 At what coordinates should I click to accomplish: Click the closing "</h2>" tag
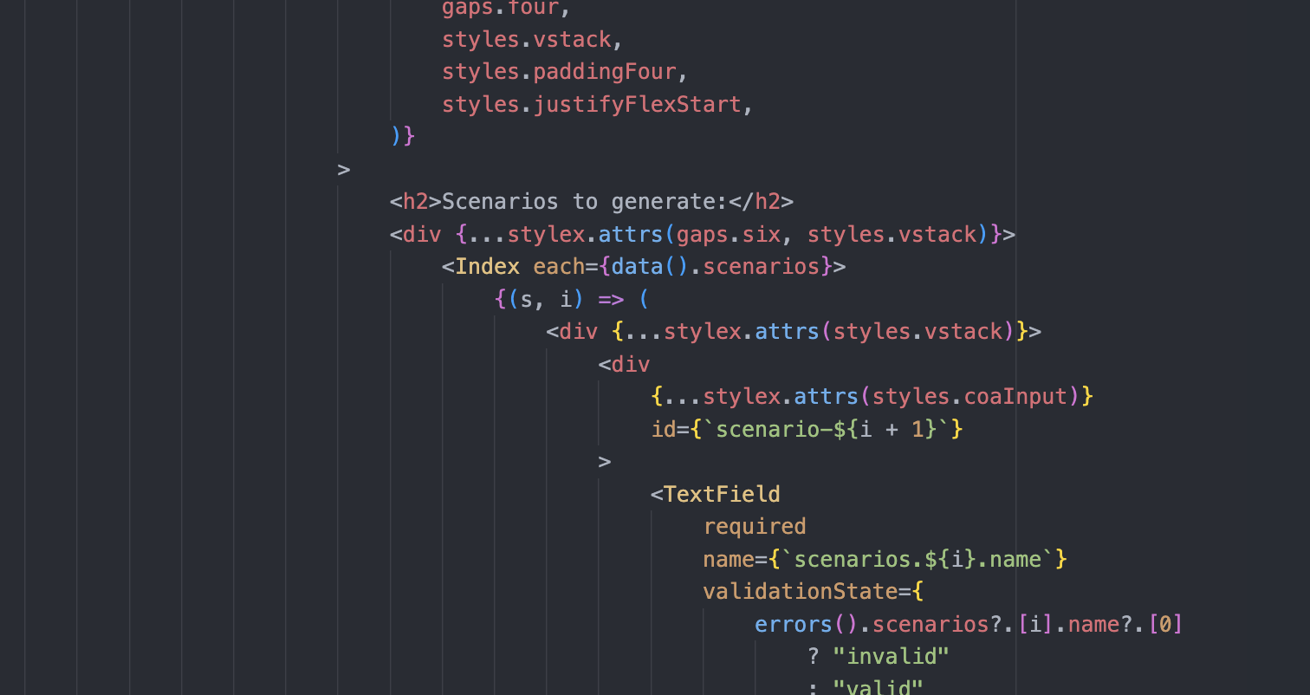[x=761, y=202]
